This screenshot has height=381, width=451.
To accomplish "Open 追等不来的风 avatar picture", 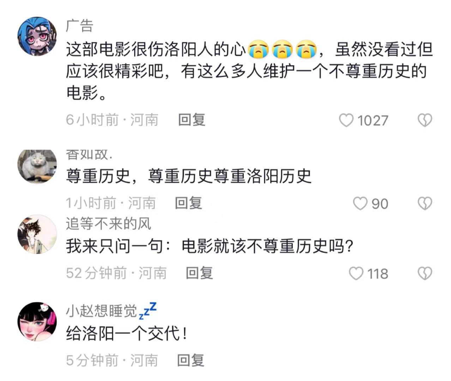I will (37, 234).
